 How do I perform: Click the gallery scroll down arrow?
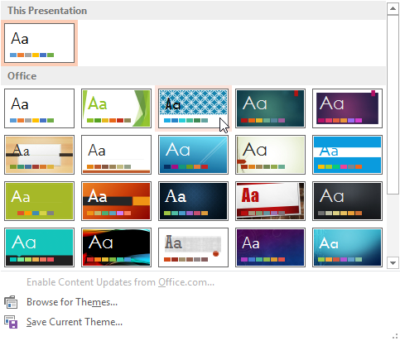point(393,262)
